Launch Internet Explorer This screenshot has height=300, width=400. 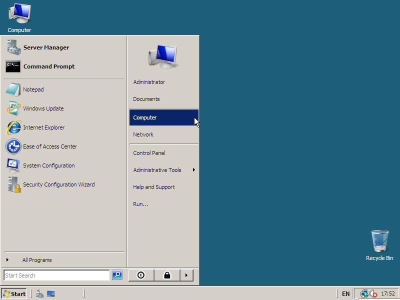pyautogui.click(x=43, y=127)
